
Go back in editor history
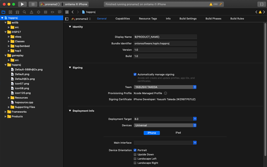point(73,12)
